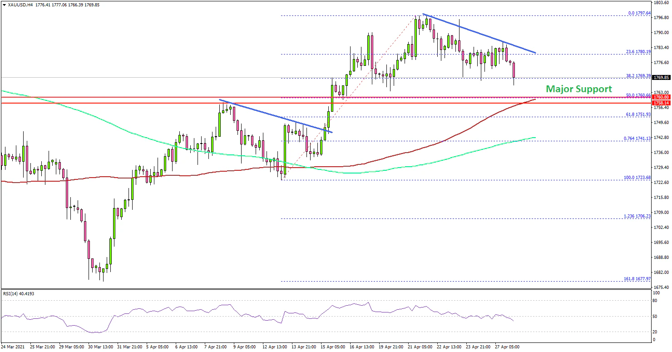
Task: Click the green Major Support text label
Action: [x=578, y=89]
